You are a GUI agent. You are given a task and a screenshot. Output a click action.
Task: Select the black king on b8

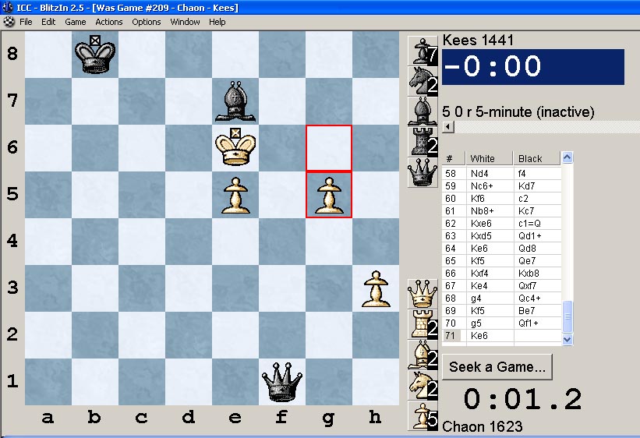[95, 55]
